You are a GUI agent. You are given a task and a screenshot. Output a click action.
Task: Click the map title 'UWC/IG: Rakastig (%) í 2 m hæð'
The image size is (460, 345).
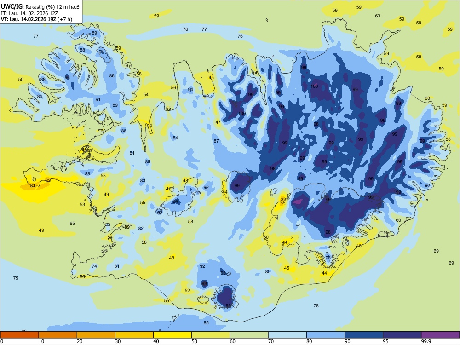coord(40,6)
